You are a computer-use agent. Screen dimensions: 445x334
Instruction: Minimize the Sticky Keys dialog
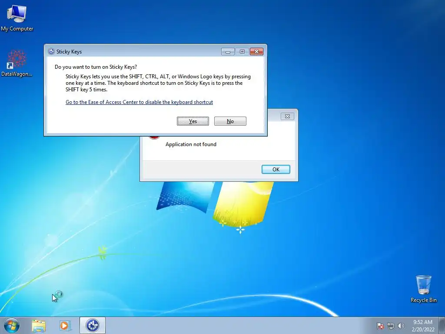pyautogui.click(x=228, y=52)
